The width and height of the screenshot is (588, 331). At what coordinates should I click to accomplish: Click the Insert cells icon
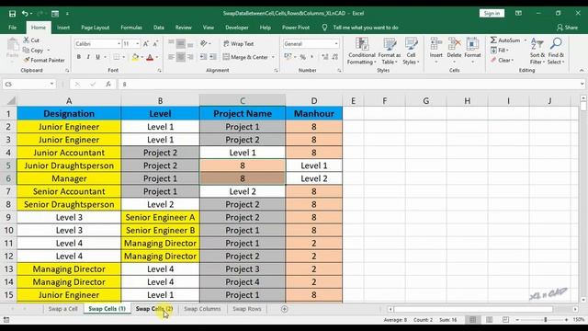tap(436, 44)
